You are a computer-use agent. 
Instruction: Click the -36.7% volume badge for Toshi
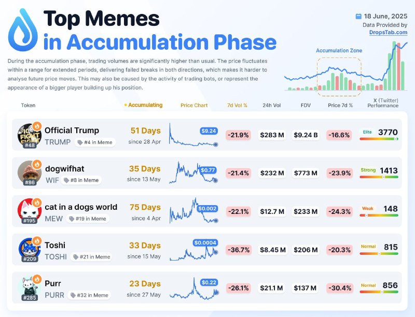coord(239,250)
